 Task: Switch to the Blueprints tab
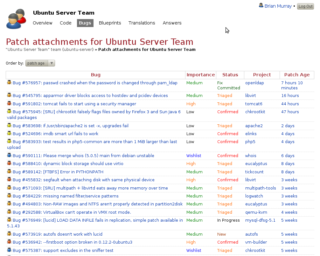point(110,23)
